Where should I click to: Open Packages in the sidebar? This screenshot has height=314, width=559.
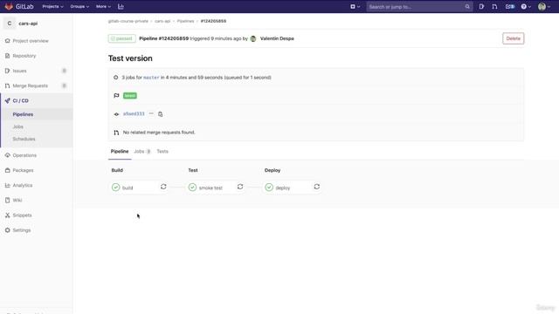[23, 170]
